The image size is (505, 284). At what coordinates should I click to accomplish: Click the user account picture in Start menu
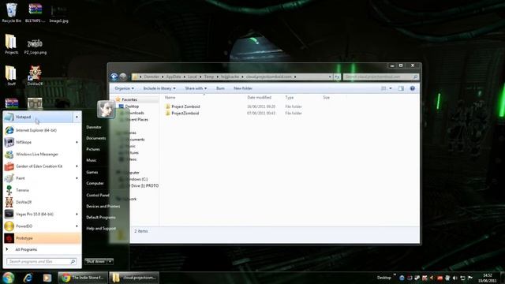pyautogui.click(x=106, y=109)
